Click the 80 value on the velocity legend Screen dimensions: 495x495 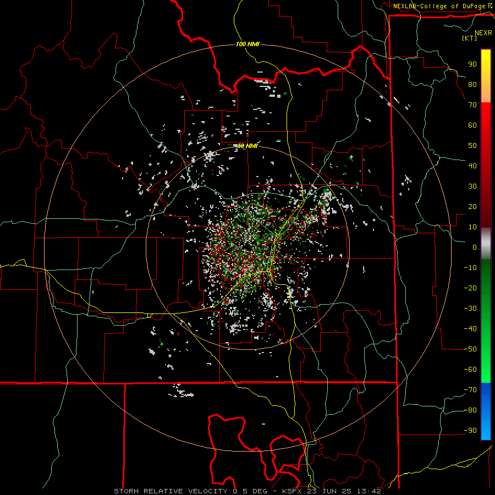tap(472, 84)
